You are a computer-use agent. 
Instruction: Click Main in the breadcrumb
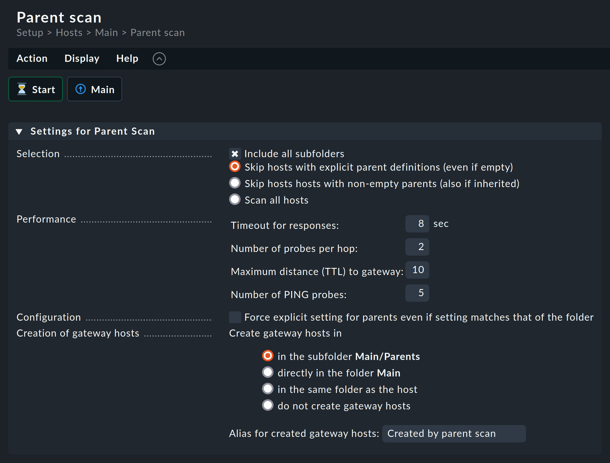tap(107, 33)
